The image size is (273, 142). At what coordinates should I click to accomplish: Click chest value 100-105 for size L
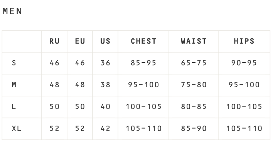point(144,106)
